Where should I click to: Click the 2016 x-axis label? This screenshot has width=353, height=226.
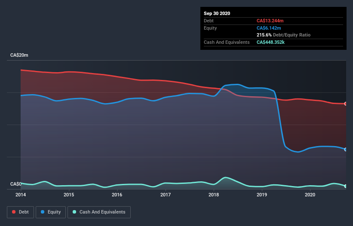[x=117, y=195]
